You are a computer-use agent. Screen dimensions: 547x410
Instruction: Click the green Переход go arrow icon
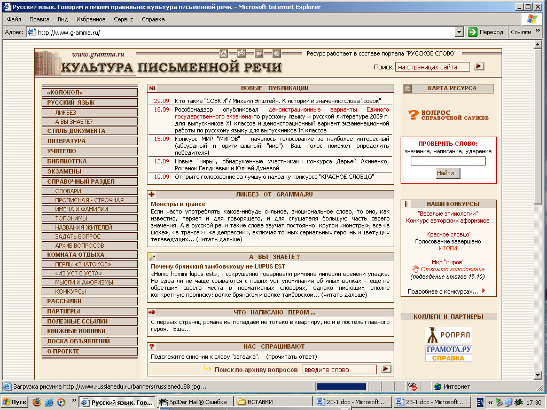(472, 32)
